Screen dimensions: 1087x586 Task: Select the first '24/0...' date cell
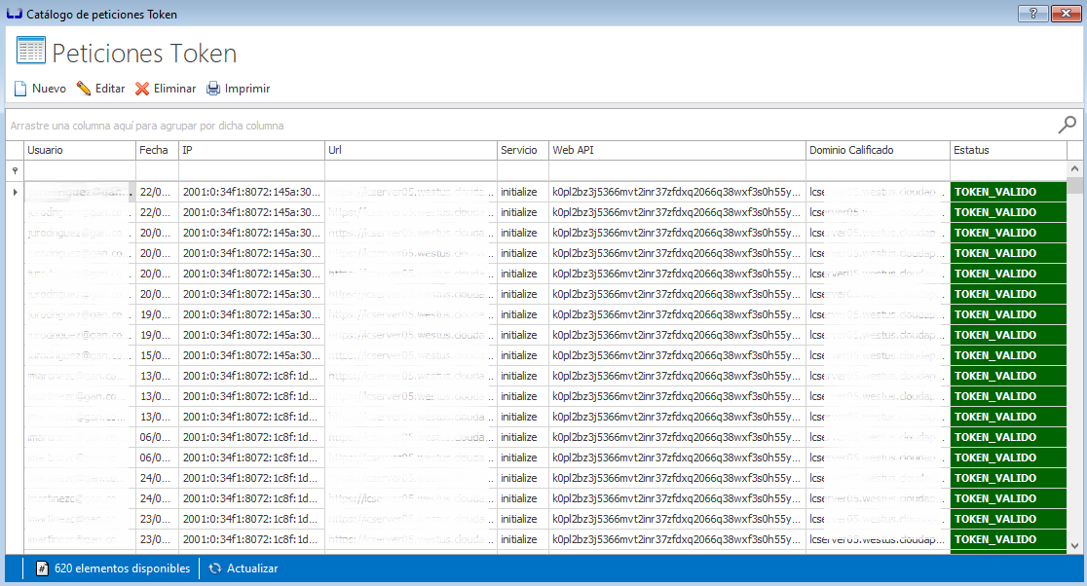click(158, 478)
